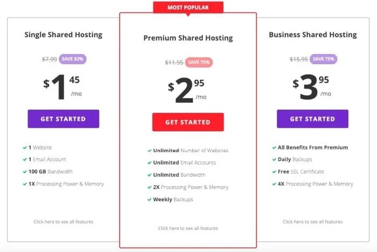This screenshot has width=377, height=252.
Task: Click checkmark next to Daily Backups
Action: [x=274, y=160]
